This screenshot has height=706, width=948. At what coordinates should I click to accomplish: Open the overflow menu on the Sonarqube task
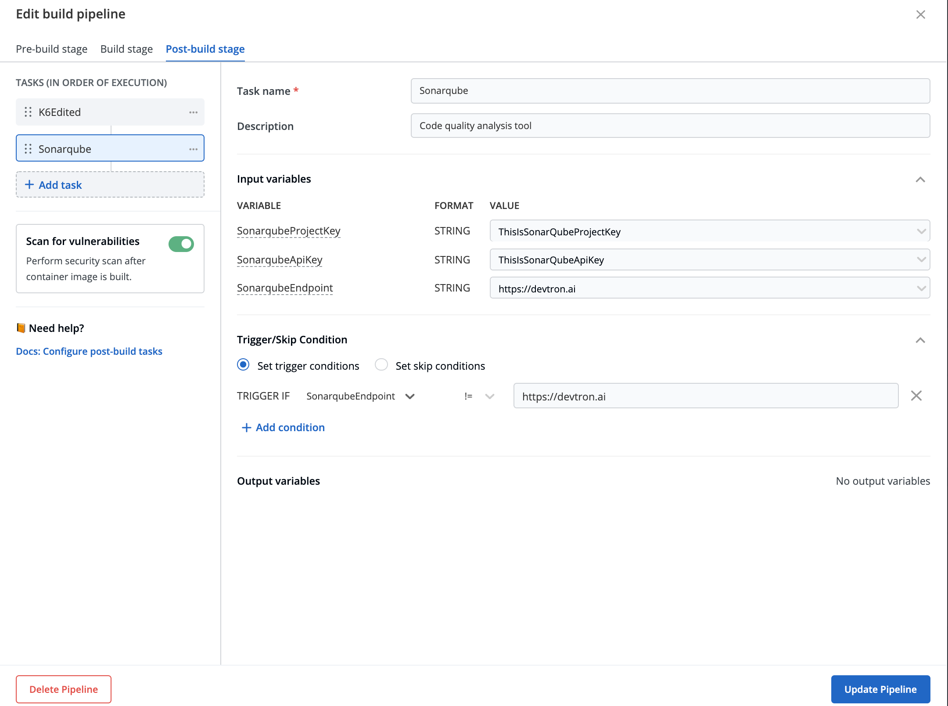tap(193, 149)
